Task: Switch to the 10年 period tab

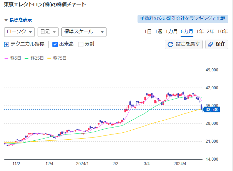Action: 222,31
